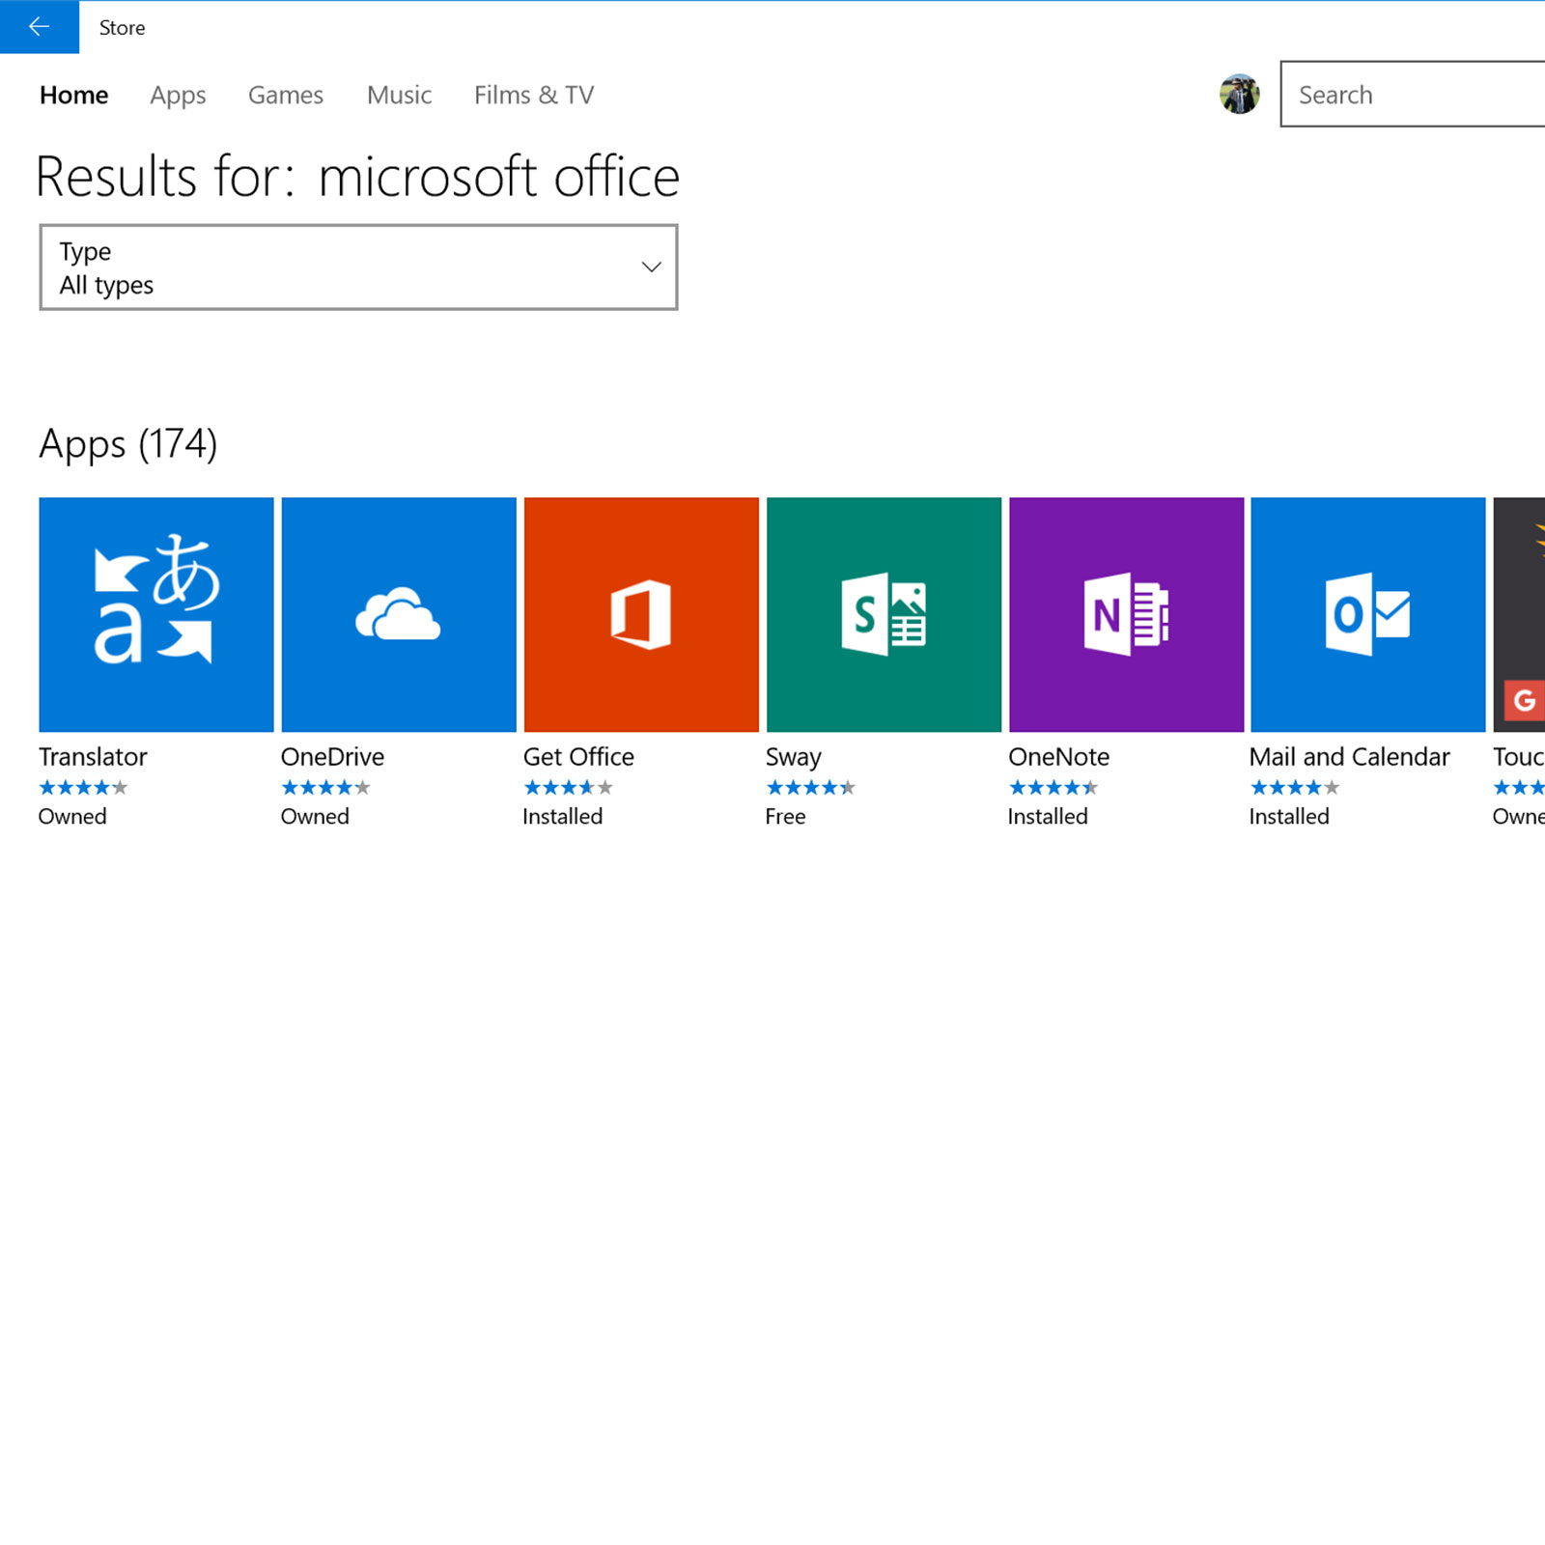Screen dimensions: 1545x1545
Task: Open the partially visible Touch app tile
Action: pos(1520,614)
